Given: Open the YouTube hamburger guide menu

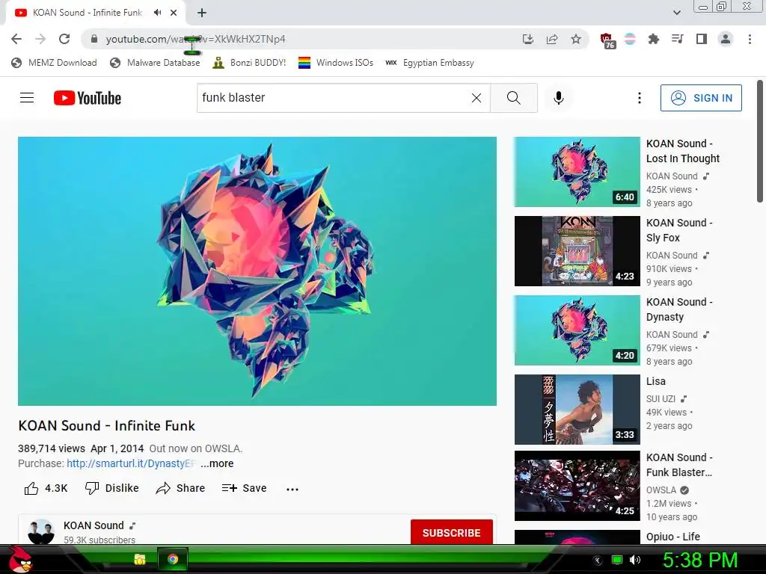Looking at the screenshot, I should [x=27, y=98].
